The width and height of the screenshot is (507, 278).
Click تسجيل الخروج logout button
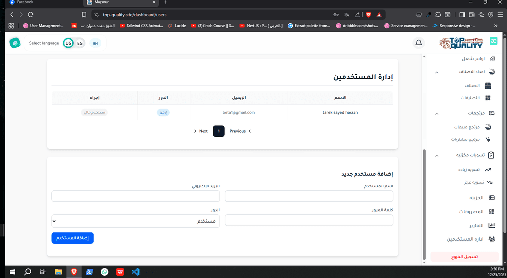point(464,257)
